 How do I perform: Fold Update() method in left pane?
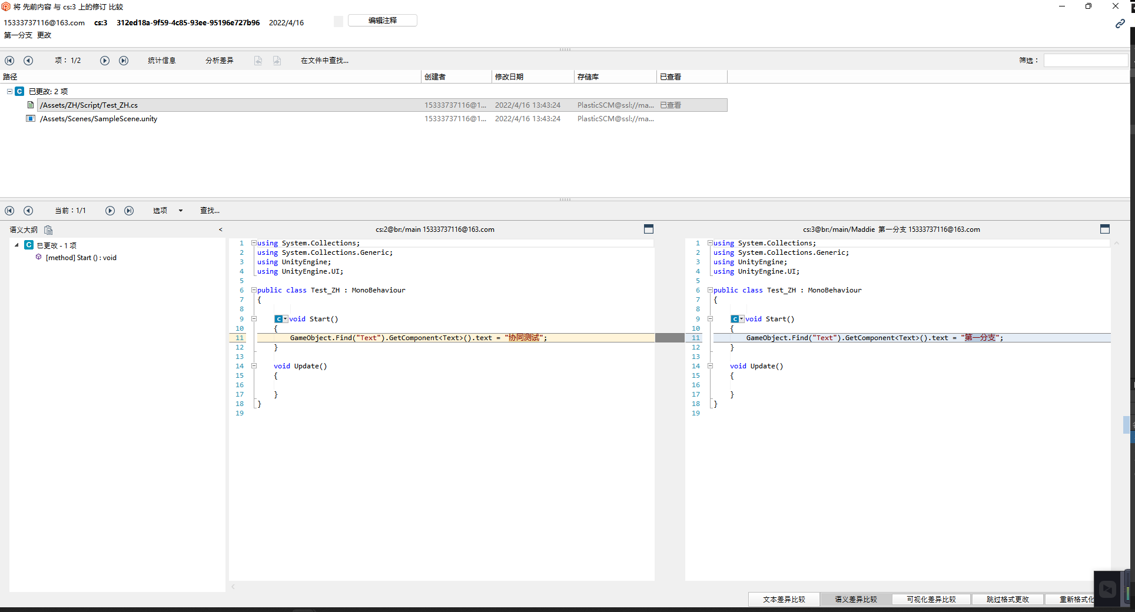point(254,365)
